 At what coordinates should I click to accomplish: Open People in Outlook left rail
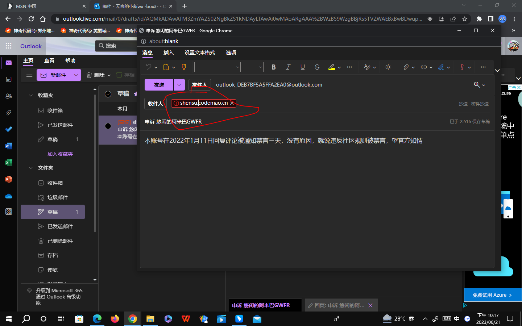[x=9, y=96]
